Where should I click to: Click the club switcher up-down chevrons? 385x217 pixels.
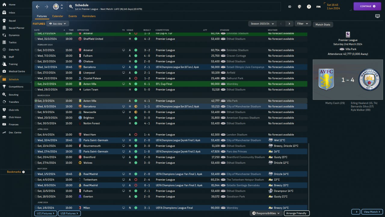pos(62,7)
